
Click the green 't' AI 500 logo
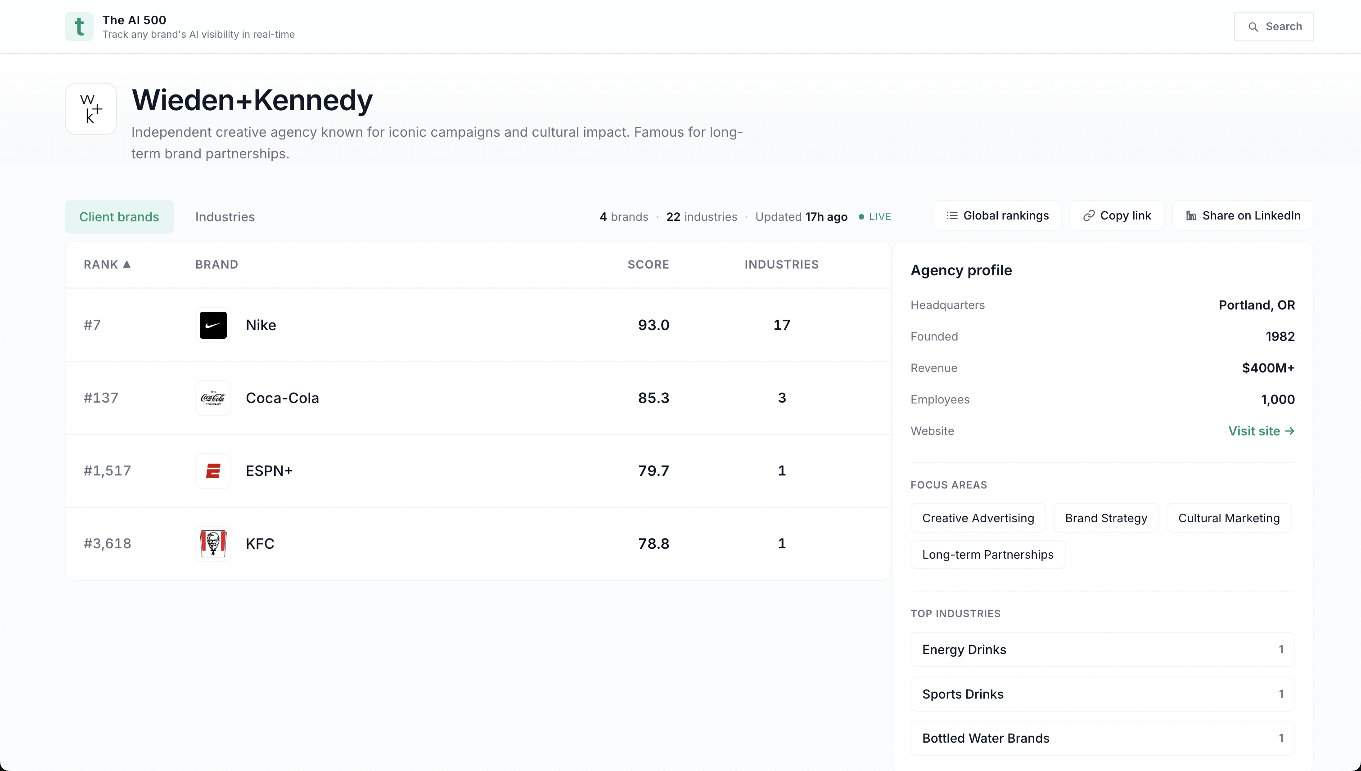(x=79, y=27)
